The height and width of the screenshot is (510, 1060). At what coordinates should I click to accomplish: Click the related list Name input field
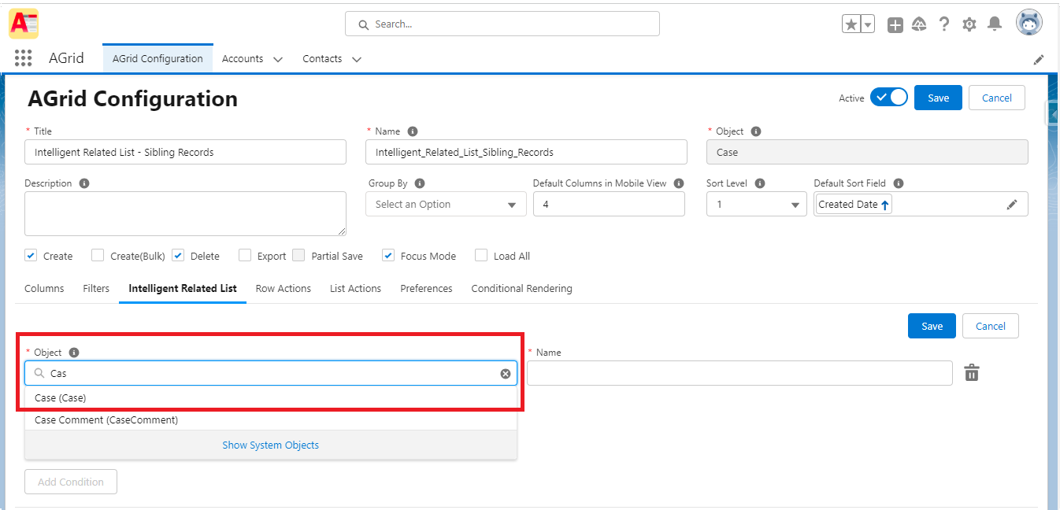pos(739,373)
